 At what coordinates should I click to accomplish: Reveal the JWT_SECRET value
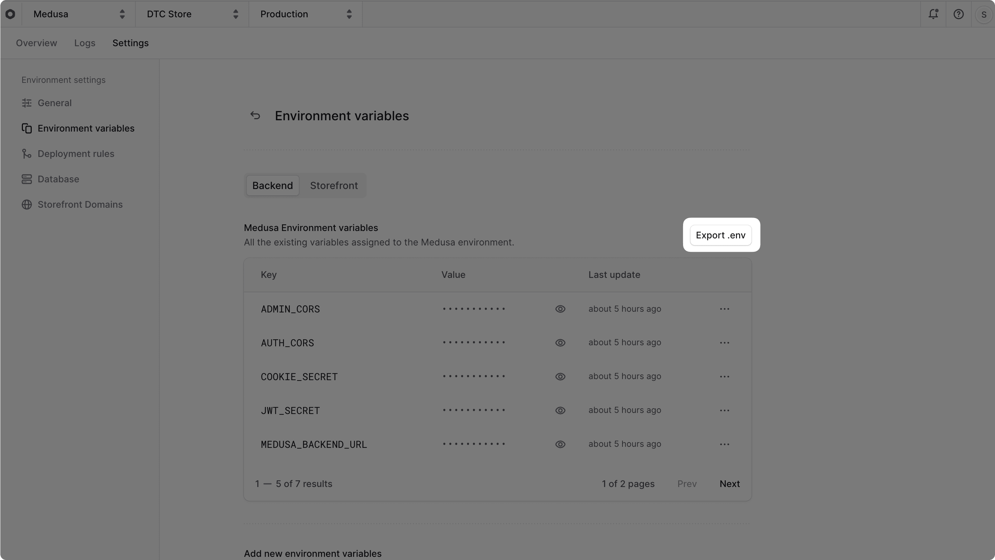tap(560, 410)
